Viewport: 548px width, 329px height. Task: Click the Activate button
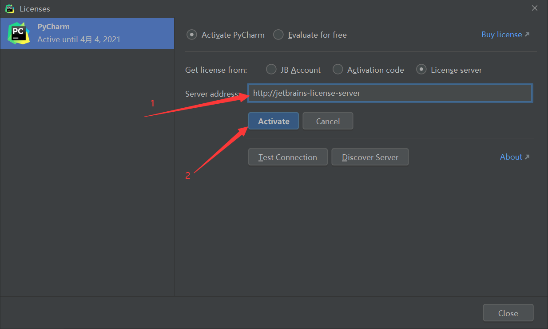click(x=274, y=121)
